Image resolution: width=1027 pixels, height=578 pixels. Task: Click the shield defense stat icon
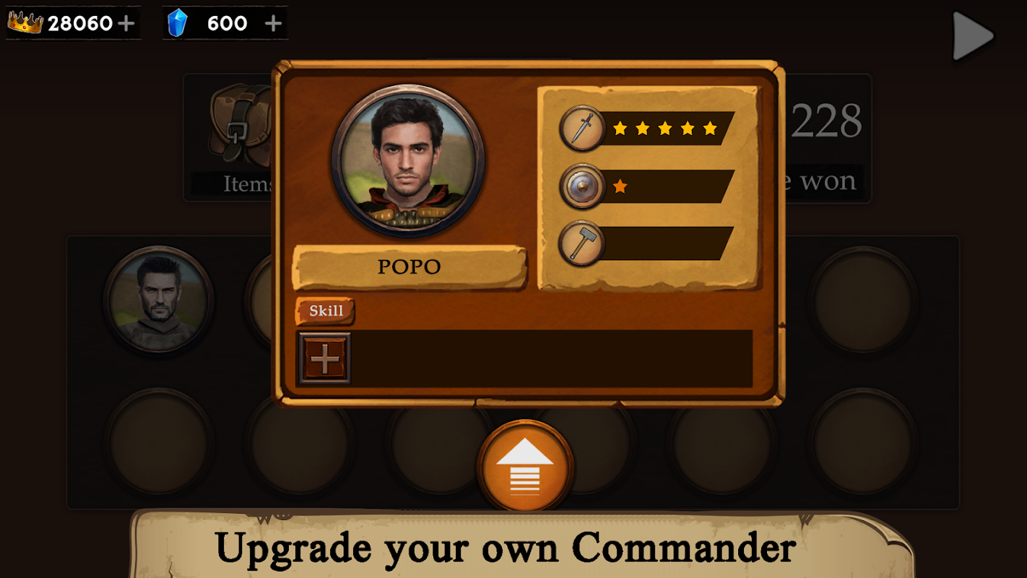(582, 186)
